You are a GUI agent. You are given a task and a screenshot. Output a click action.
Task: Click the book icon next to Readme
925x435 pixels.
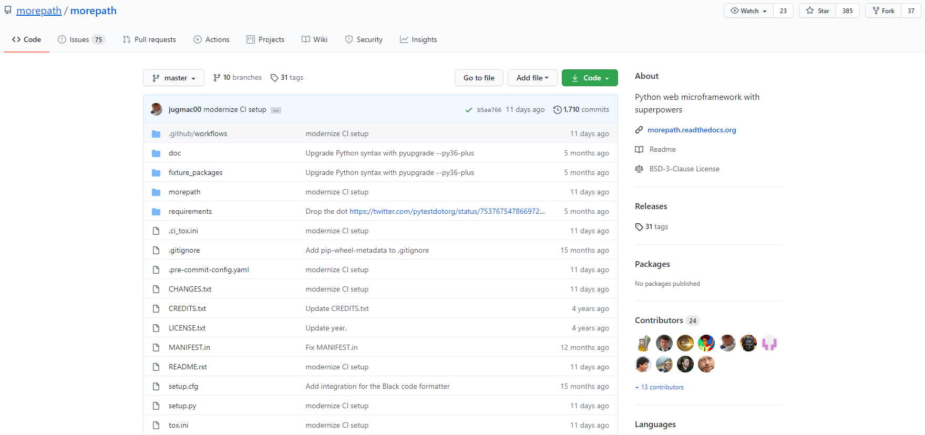[639, 150]
